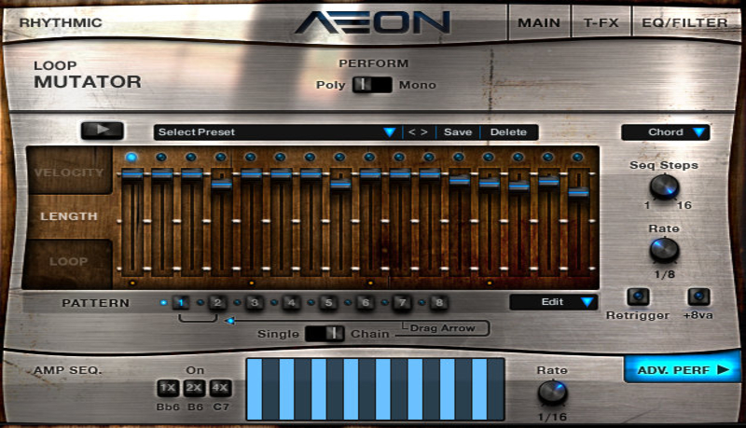Open the Chord mode dropdown
Image resolution: width=746 pixels, height=428 pixels.
pyautogui.click(x=666, y=132)
